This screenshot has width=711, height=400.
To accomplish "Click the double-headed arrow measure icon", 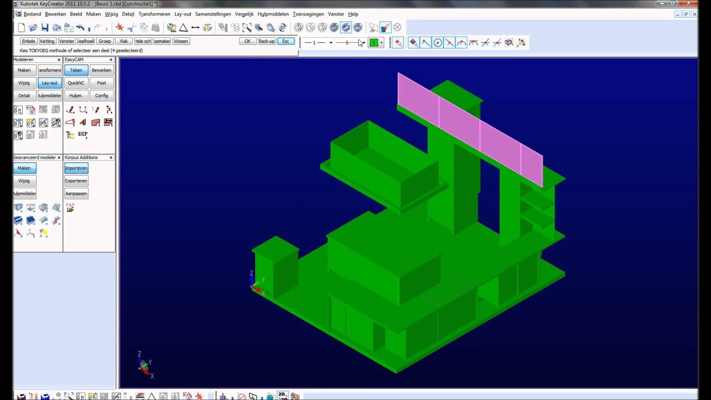I will click(x=196, y=28).
